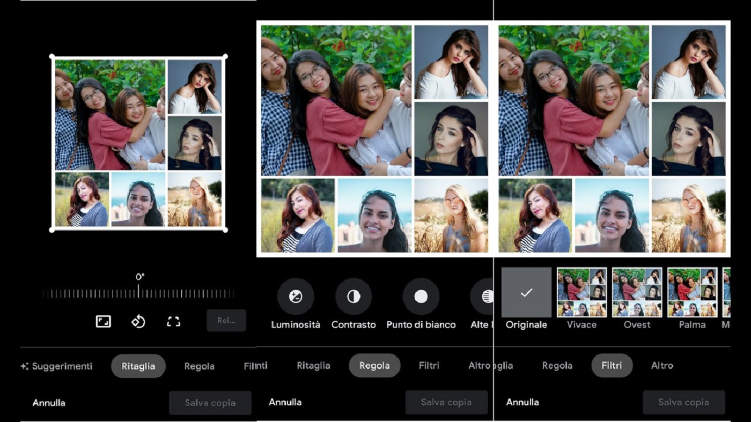Switch to the Filtri tab
Screen dimensions: 751x422
point(612,365)
